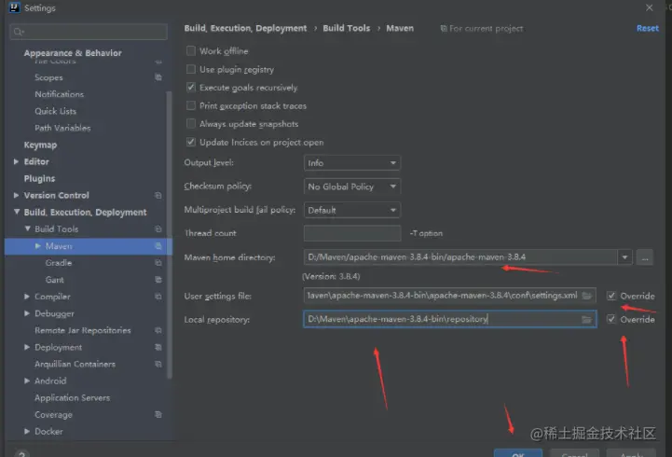Open Gradle settings page
Screen dimensions: 672x457
59,263
